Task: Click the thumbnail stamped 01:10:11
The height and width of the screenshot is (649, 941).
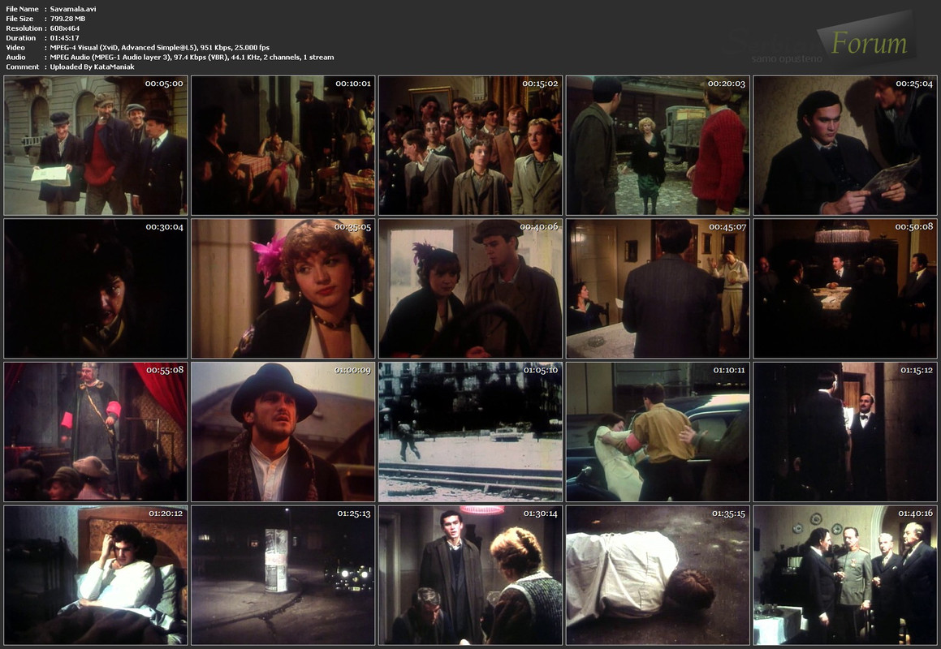Action: [x=658, y=432]
